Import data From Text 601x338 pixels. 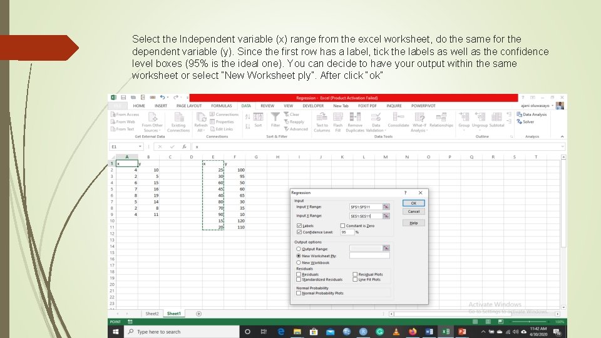coord(122,129)
